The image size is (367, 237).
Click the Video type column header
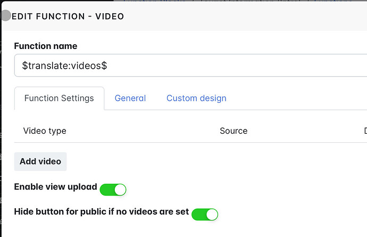[45, 131]
